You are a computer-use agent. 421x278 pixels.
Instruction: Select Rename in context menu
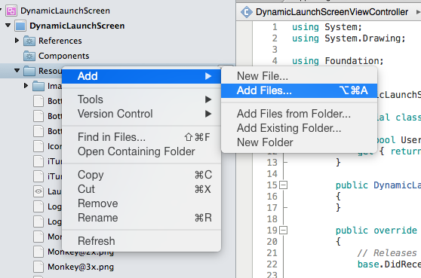point(142,218)
